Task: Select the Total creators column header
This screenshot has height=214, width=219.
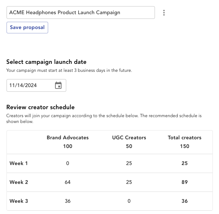Action: pos(185,137)
